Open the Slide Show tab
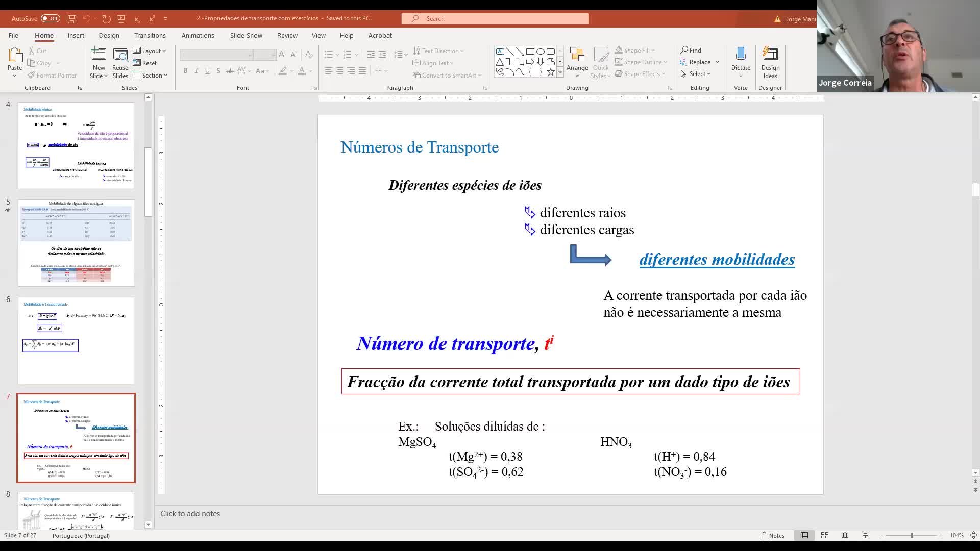The image size is (980, 551). [x=246, y=35]
